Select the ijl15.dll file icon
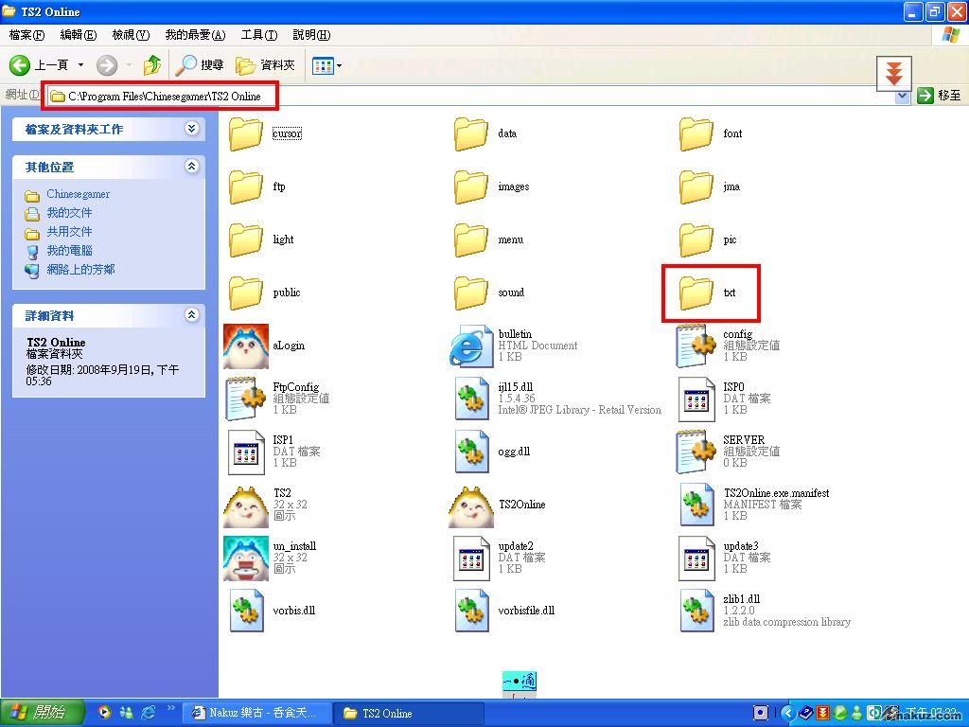Image resolution: width=969 pixels, height=727 pixels. click(x=471, y=399)
